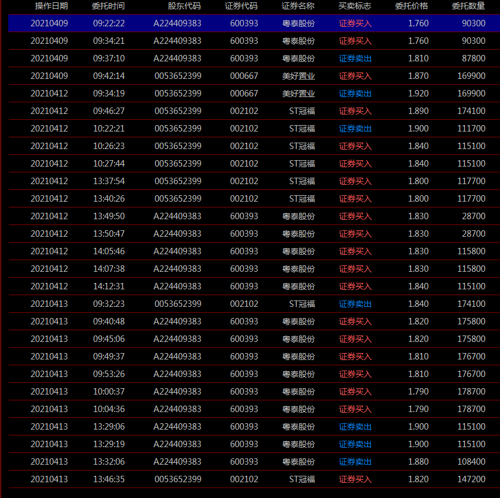500x498 pixels.
Task: Click quantity 108400 in the 13:32:06 row
Action: [471, 461]
